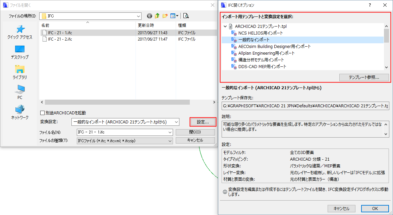Screen dimensions: 393x215
Task: Click the AECOsim Building Designer translator icon
Action: tap(234, 47)
